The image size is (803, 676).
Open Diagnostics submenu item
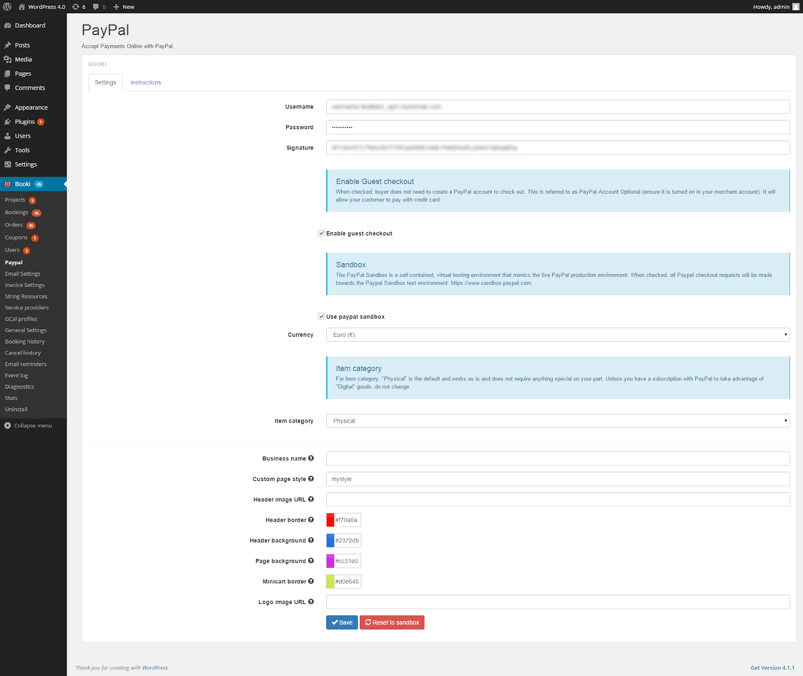coord(20,387)
